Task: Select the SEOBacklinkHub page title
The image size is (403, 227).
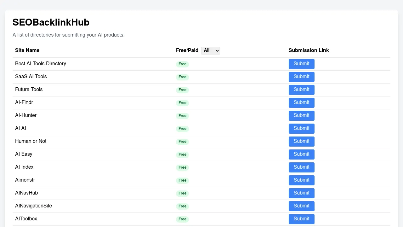Action: (x=51, y=22)
